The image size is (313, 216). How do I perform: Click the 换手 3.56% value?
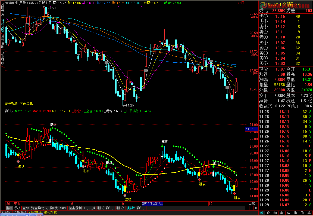tap(280, 96)
